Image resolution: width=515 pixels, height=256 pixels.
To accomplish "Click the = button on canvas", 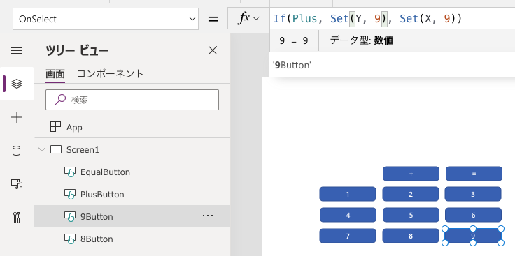I will click(x=474, y=174).
